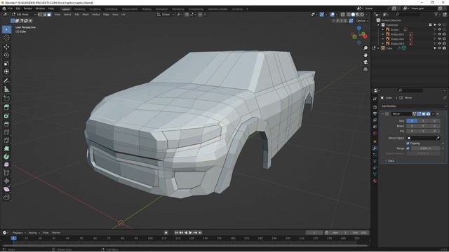Select the Cursor tool
Screen dimensions: 449x252
coord(6,38)
